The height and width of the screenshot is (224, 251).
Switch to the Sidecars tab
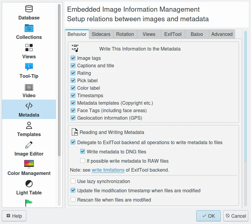[x=101, y=34]
